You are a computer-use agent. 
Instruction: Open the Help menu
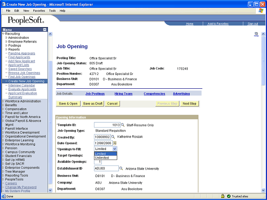[63, 10]
